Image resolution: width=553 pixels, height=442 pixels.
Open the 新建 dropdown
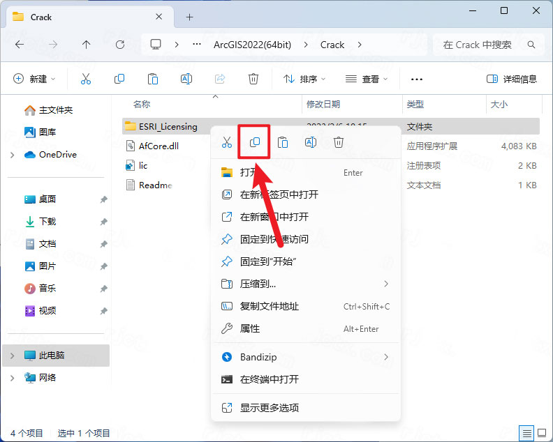click(34, 79)
